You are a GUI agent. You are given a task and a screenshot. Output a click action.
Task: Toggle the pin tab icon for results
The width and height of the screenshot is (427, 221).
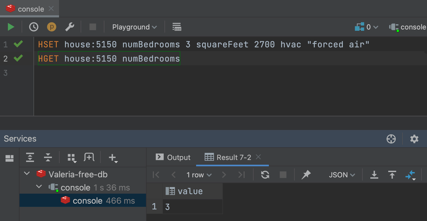click(x=306, y=175)
